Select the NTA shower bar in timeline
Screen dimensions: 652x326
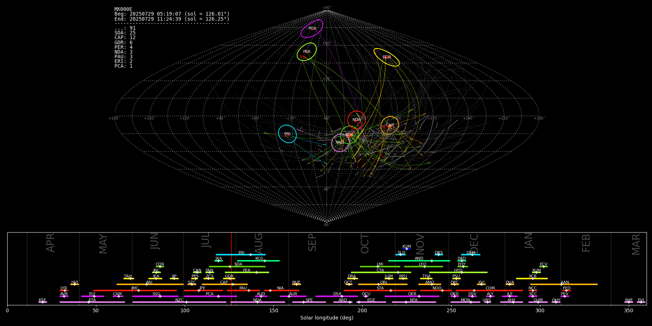[414, 302]
